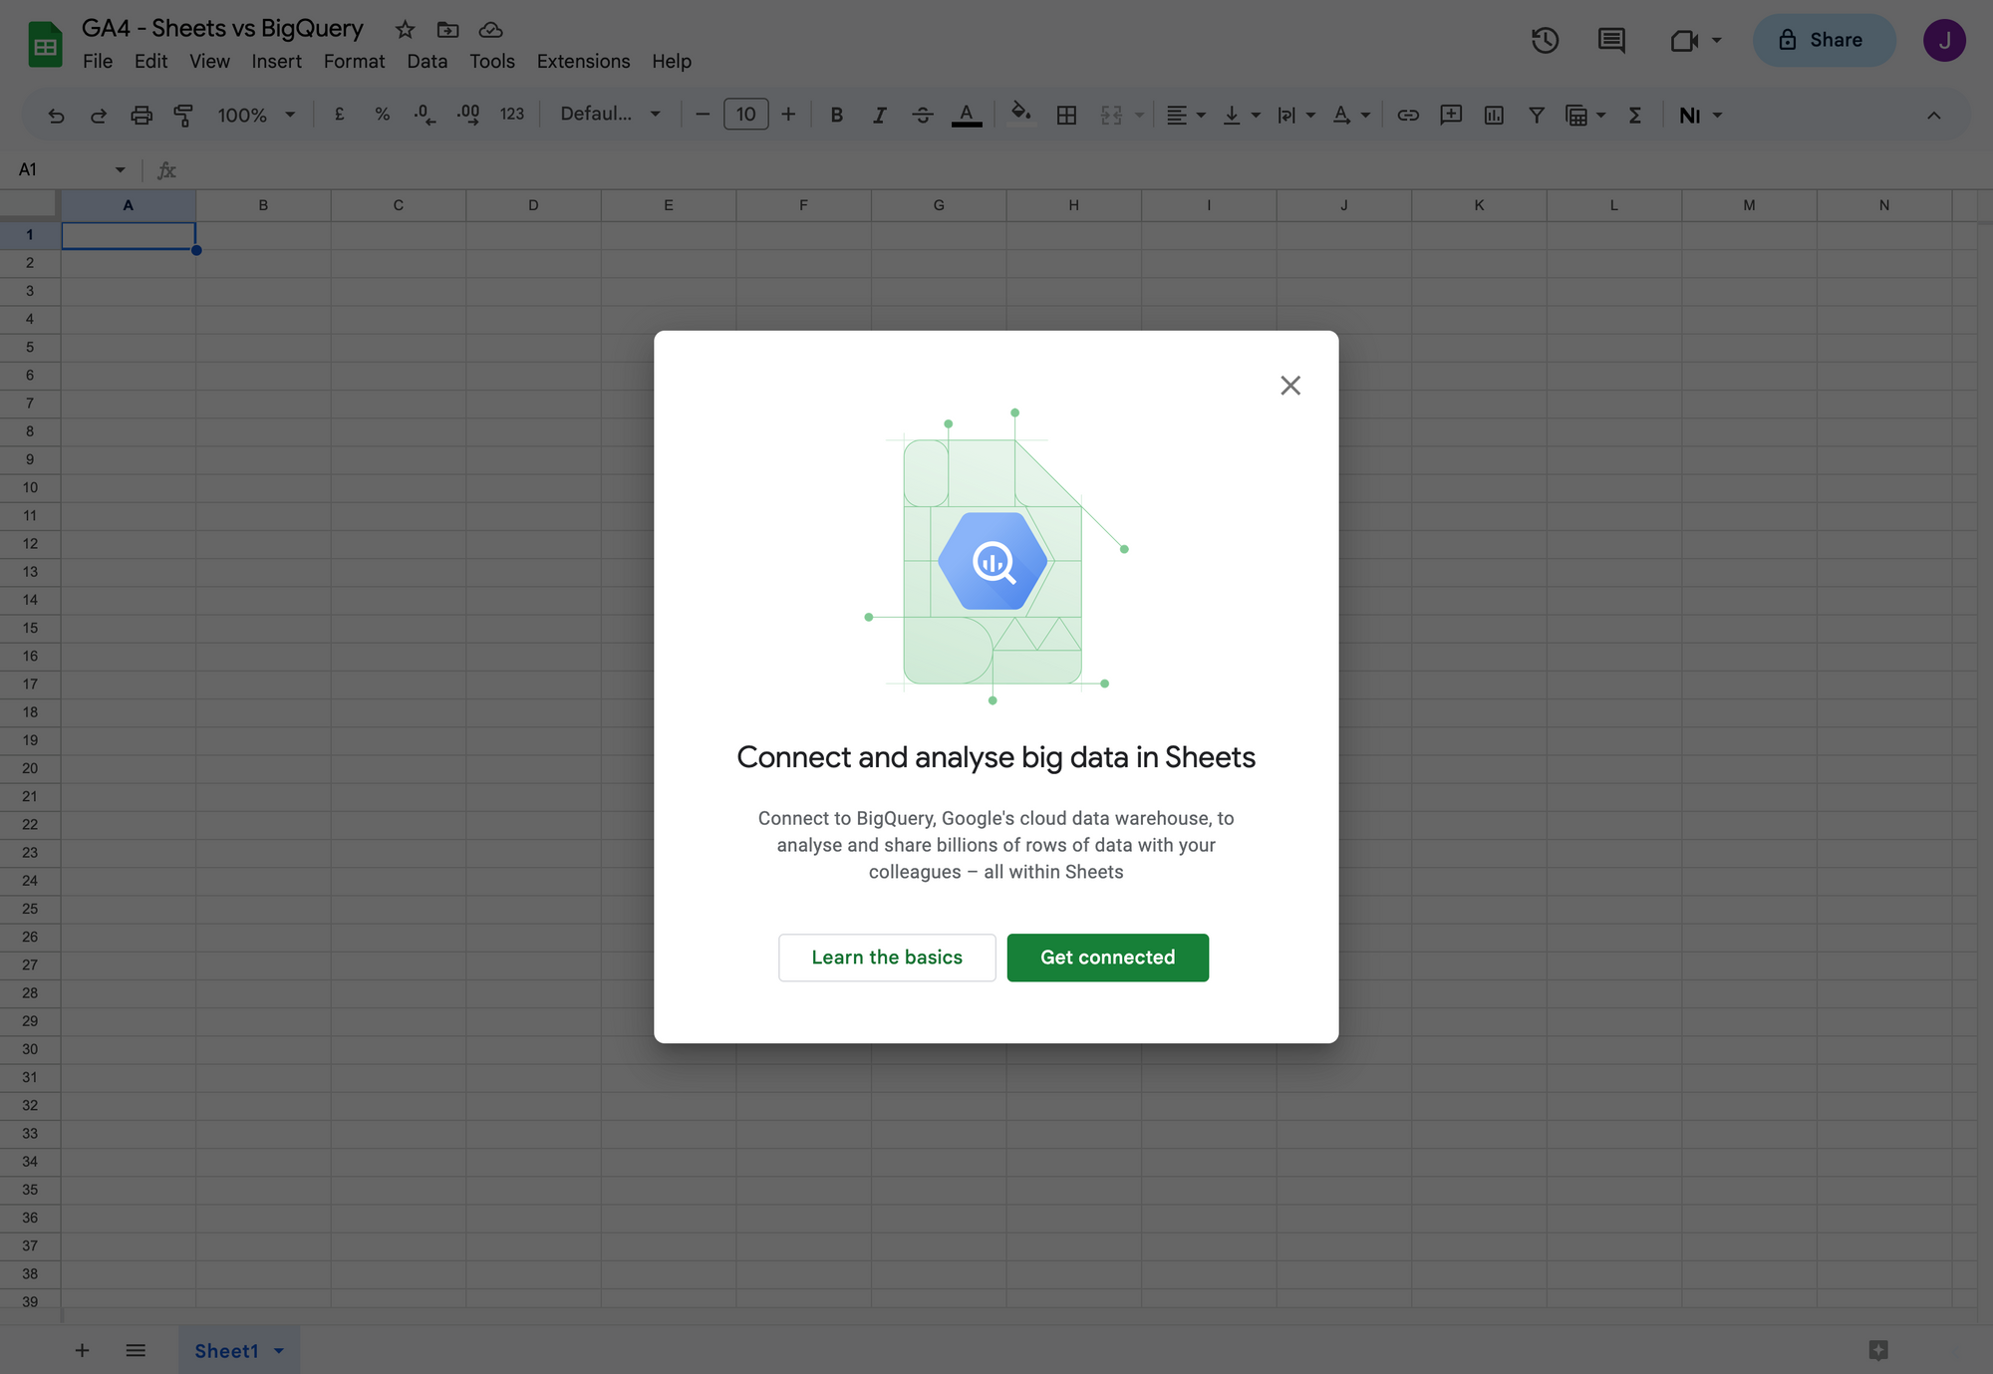Image resolution: width=1993 pixels, height=1374 pixels.
Task: Open text rotation dropdown
Action: 1351,116
